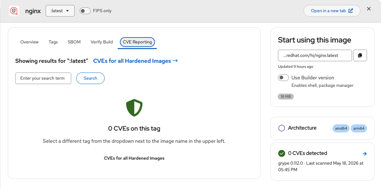This screenshot has width=381, height=189.
Task: Click the grype 0.112.0 scan info text
Action: (321, 166)
